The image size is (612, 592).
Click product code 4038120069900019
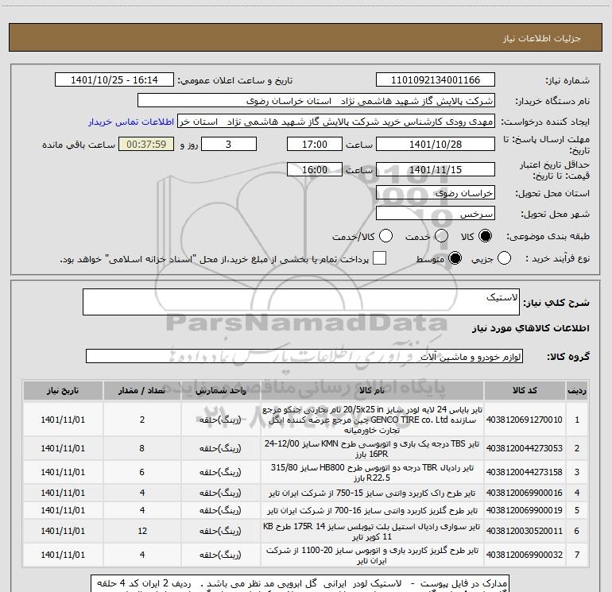(x=525, y=510)
